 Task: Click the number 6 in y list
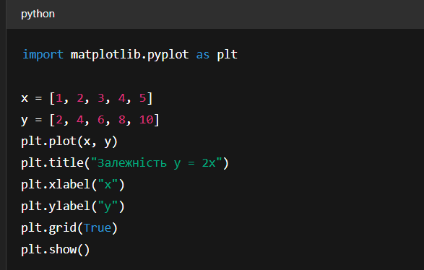click(101, 120)
